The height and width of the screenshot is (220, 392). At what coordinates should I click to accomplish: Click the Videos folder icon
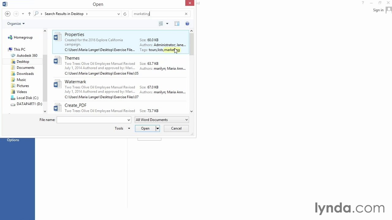tap(13, 92)
